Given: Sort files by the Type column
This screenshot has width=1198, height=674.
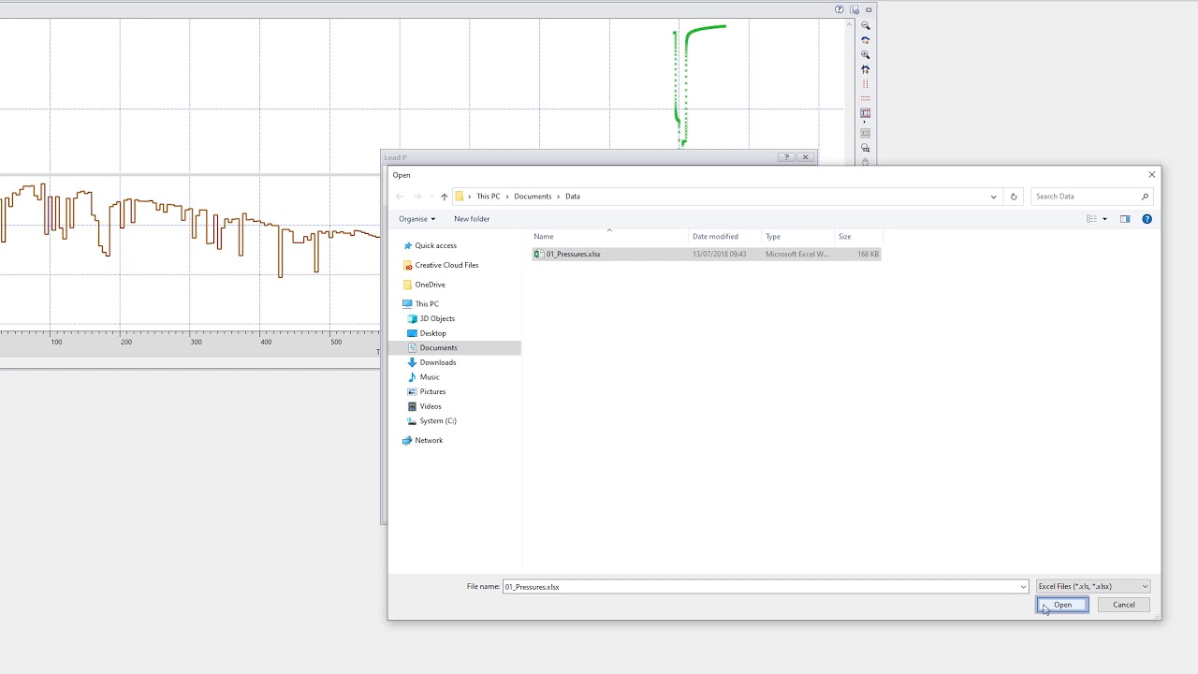Looking at the screenshot, I should 797,237.
